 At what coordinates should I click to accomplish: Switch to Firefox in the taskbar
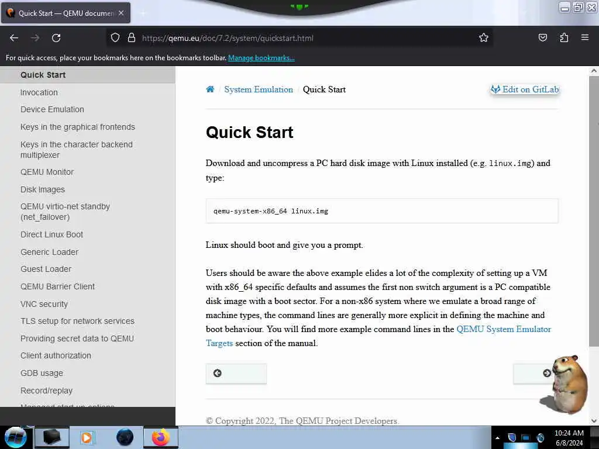click(160, 437)
